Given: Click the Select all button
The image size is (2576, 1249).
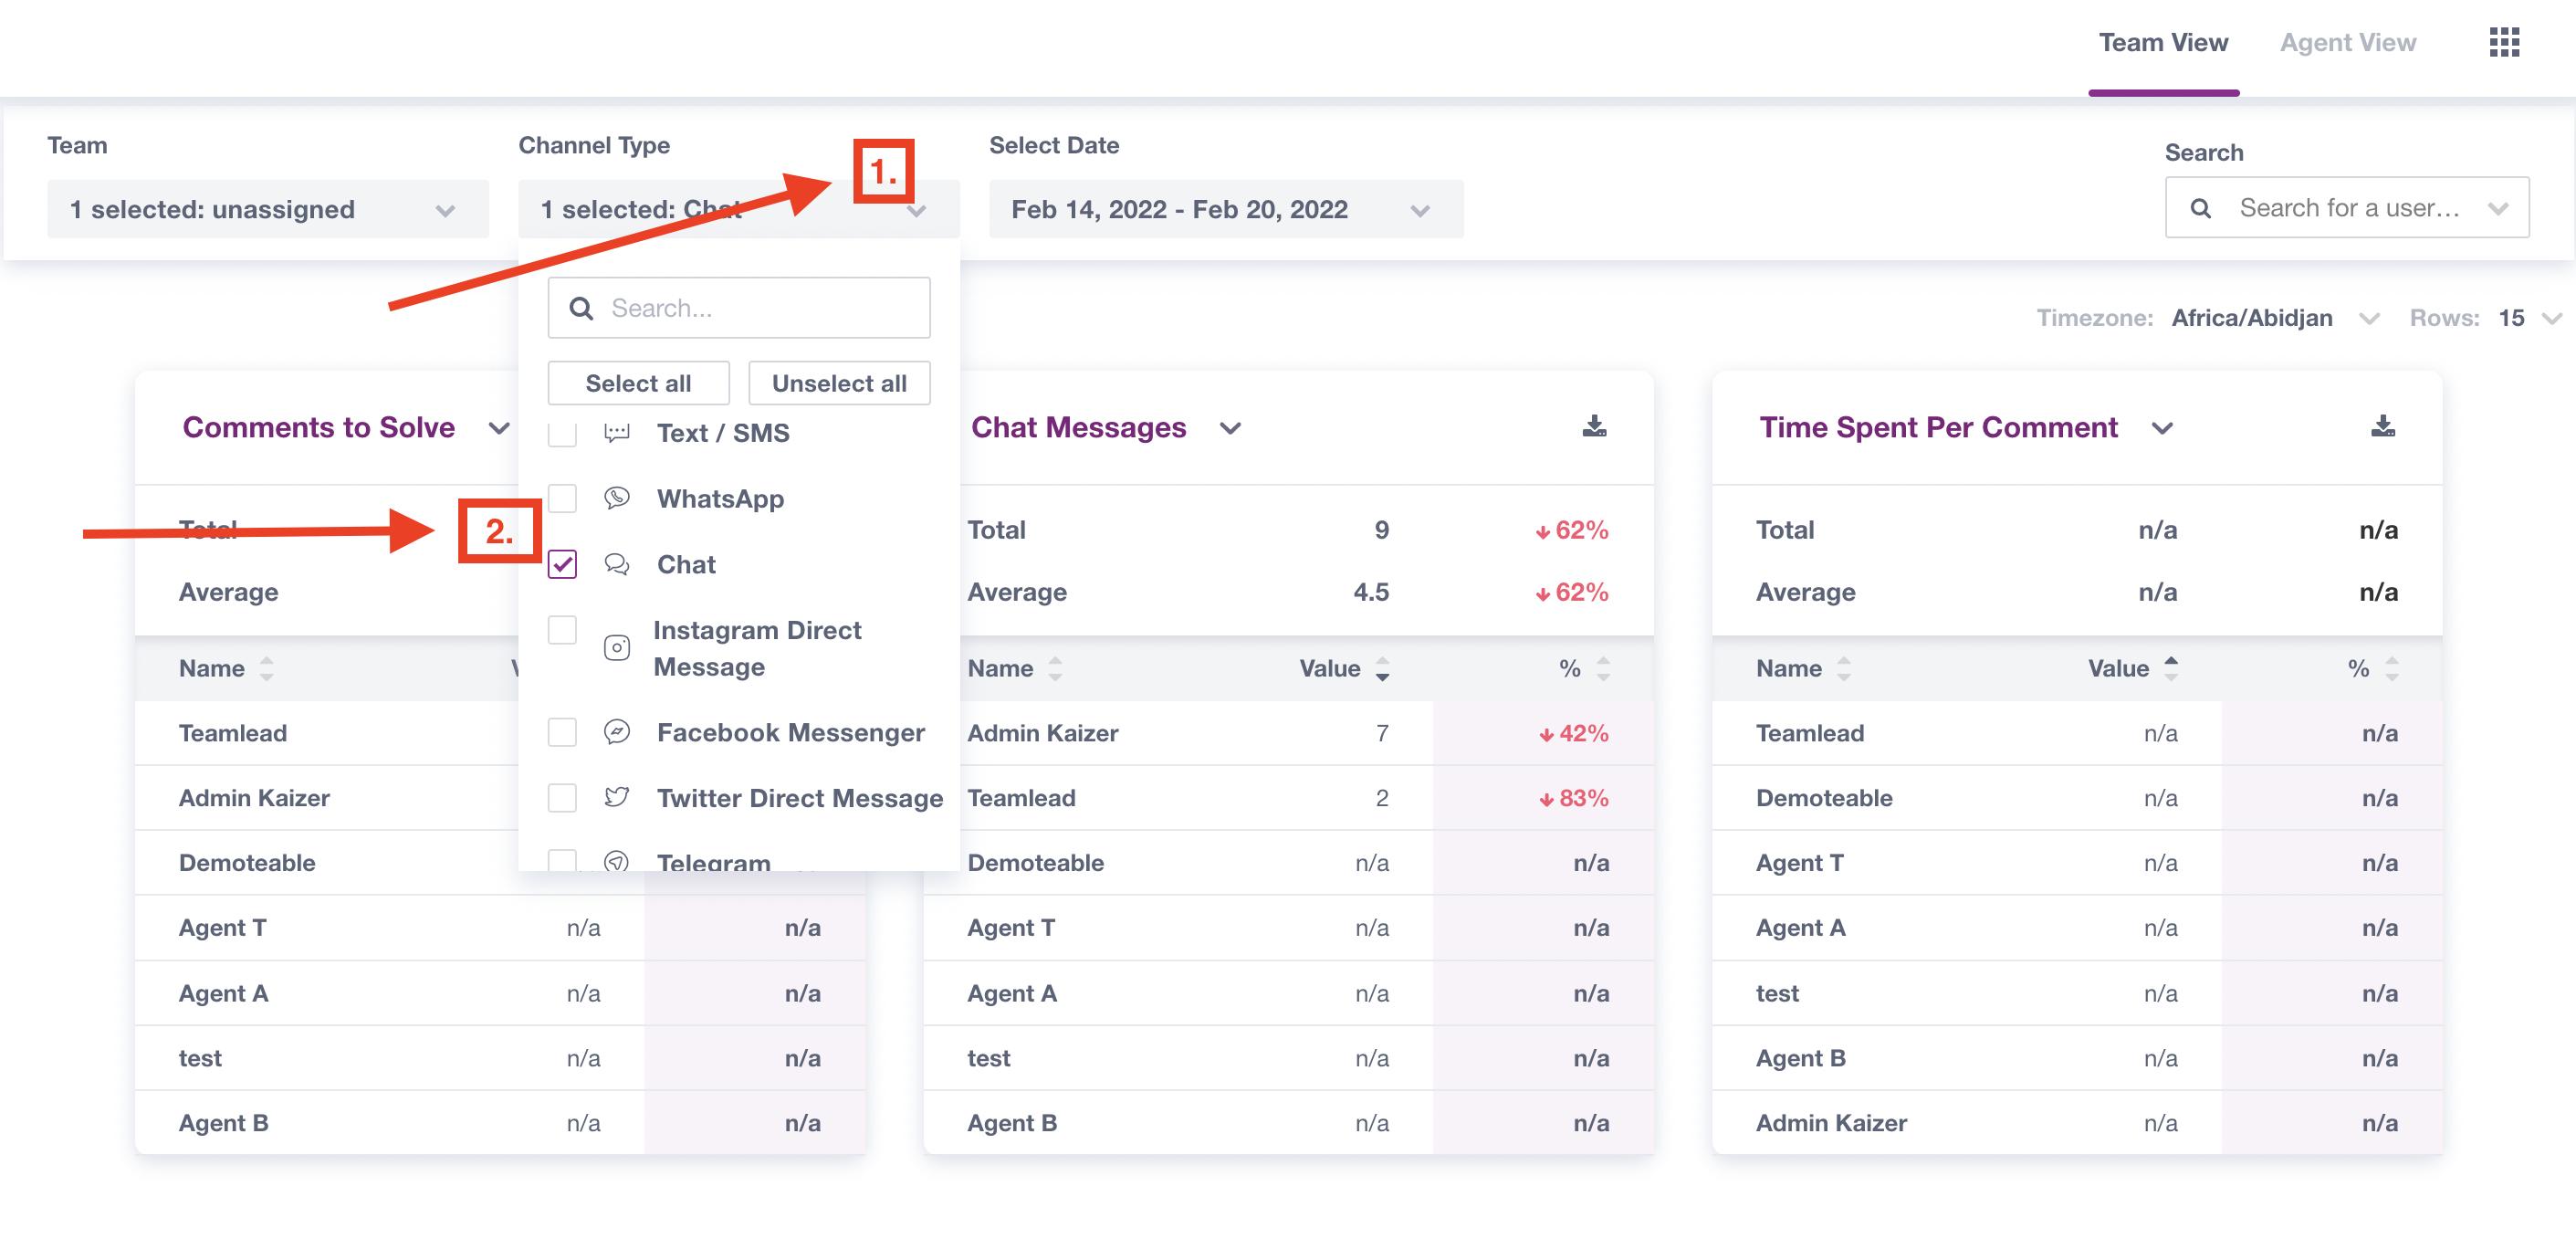Looking at the screenshot, I should click(x=638, y=383).
